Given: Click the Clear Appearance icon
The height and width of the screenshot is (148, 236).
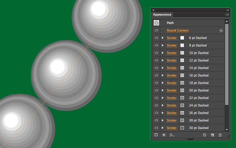Looking at the screenshot, I should [204, 135].
